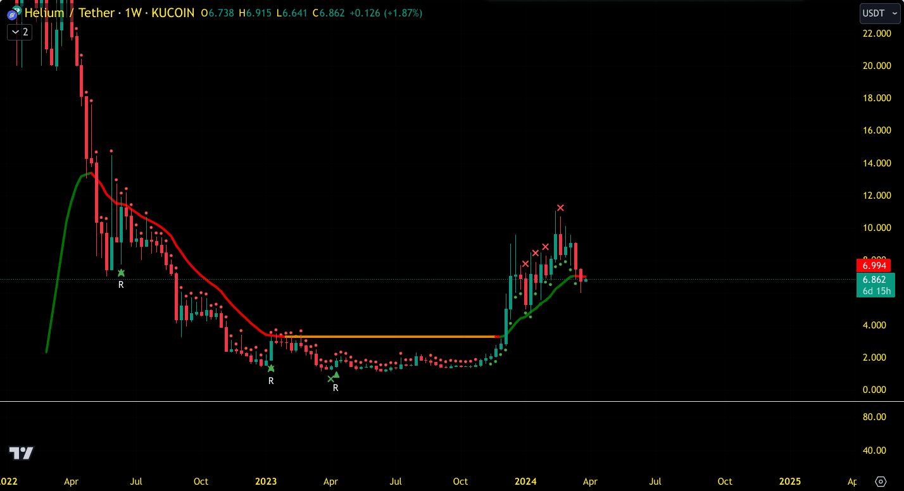Click 20.000 on the price axis
This screenshot has width=904, height=491.
876,66
